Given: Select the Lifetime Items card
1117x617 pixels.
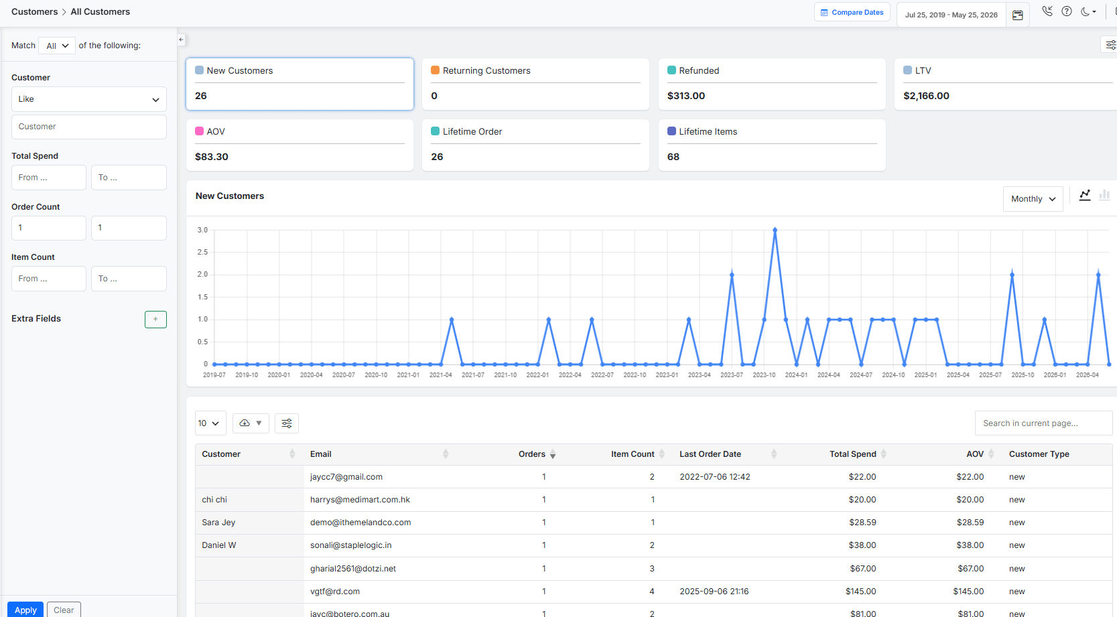Looking at the screenshot, I should (772, 145).
